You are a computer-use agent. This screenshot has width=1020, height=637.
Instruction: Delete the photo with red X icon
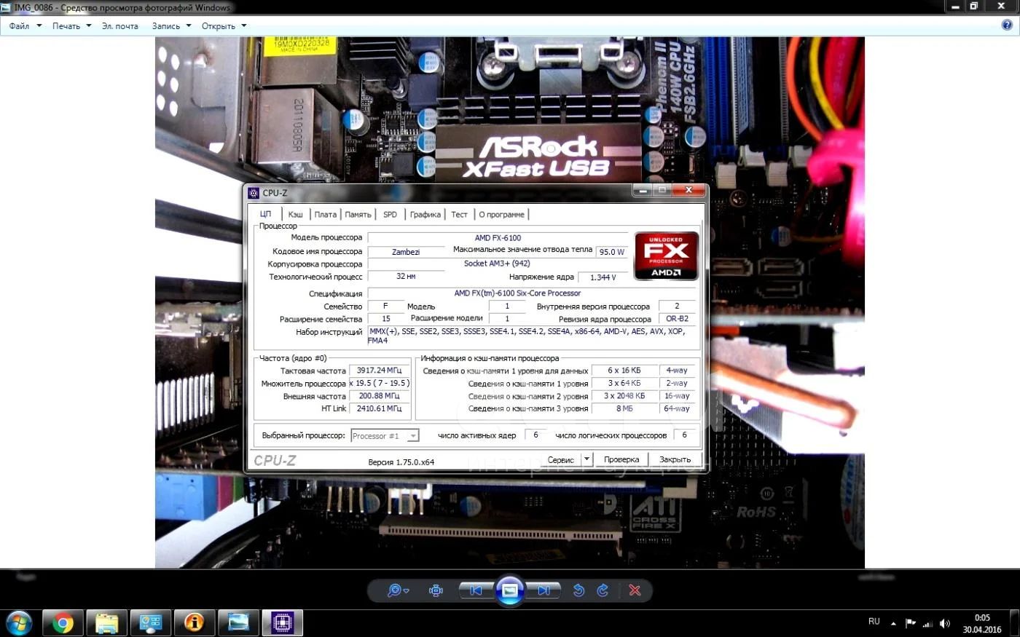(635, 590)
